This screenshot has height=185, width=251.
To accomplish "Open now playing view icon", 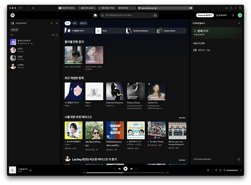I will click(x=208, y=170).
